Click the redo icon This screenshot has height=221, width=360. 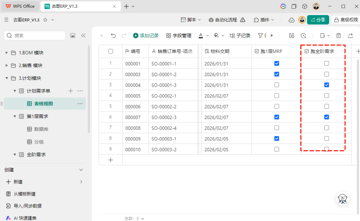124,36
